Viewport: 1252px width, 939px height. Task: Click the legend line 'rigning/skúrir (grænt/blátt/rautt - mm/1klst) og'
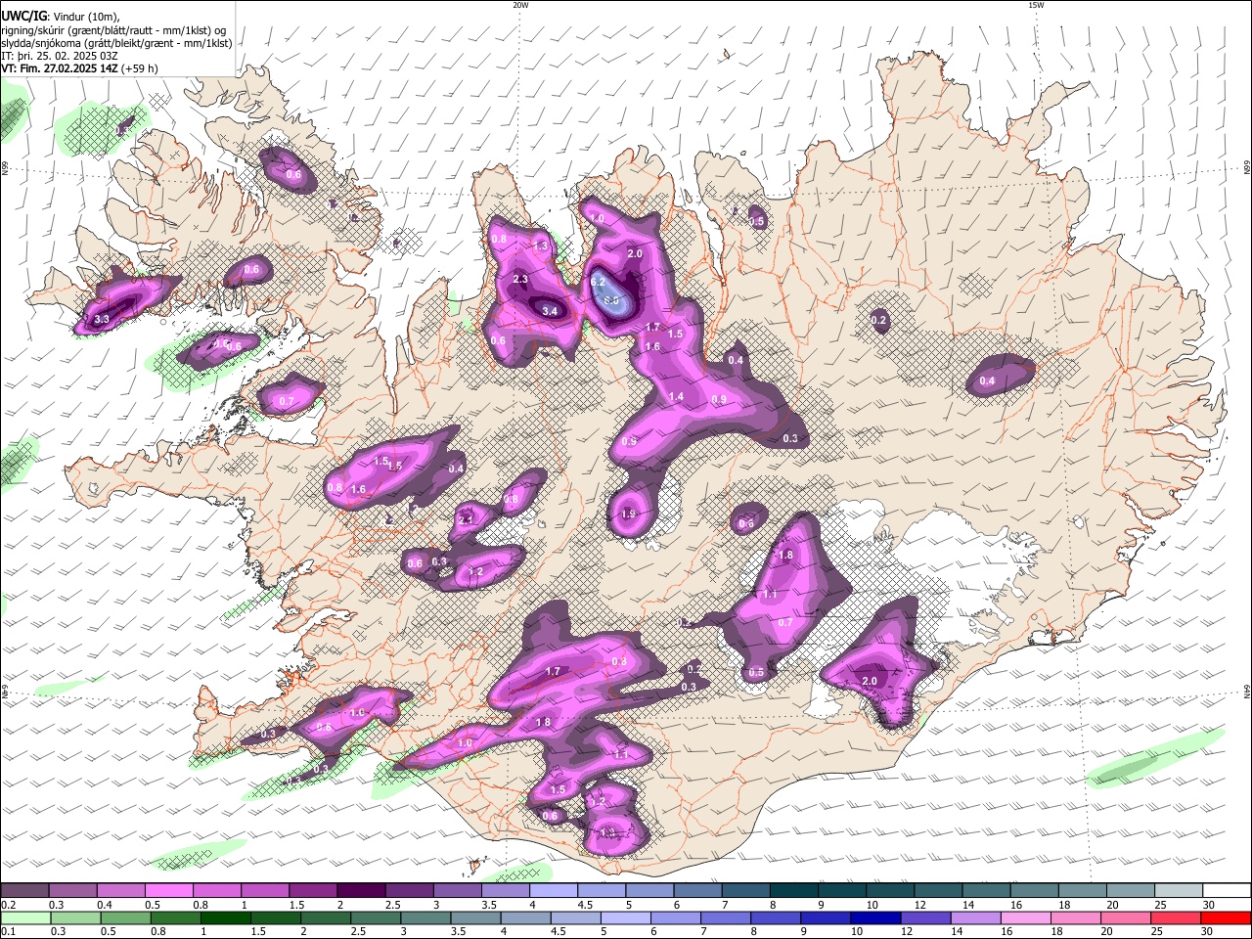coord(113,30)
